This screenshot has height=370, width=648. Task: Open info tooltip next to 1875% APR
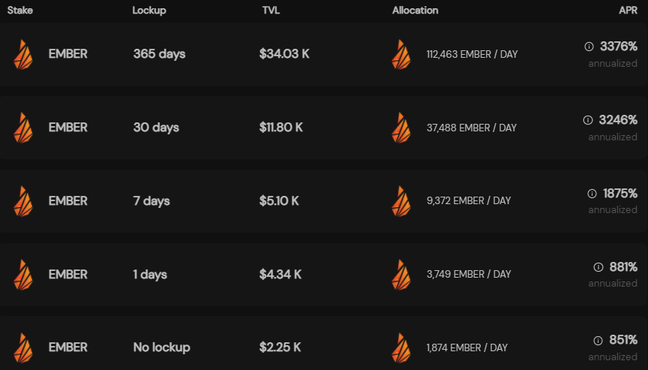pos(592,194)
